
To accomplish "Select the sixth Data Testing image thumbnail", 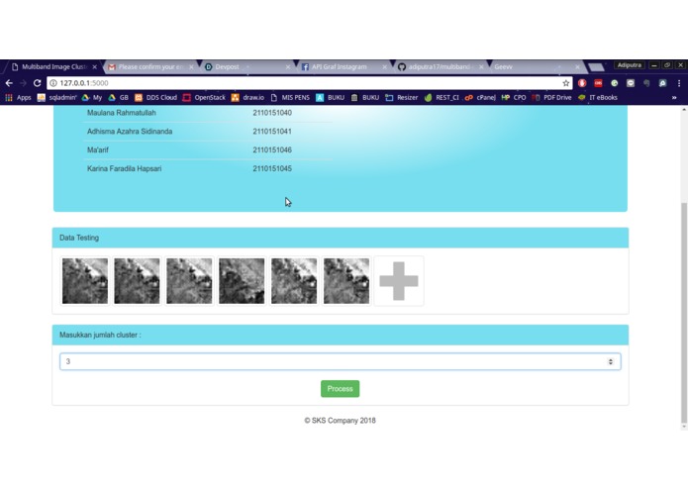I will tap(346, 281).
